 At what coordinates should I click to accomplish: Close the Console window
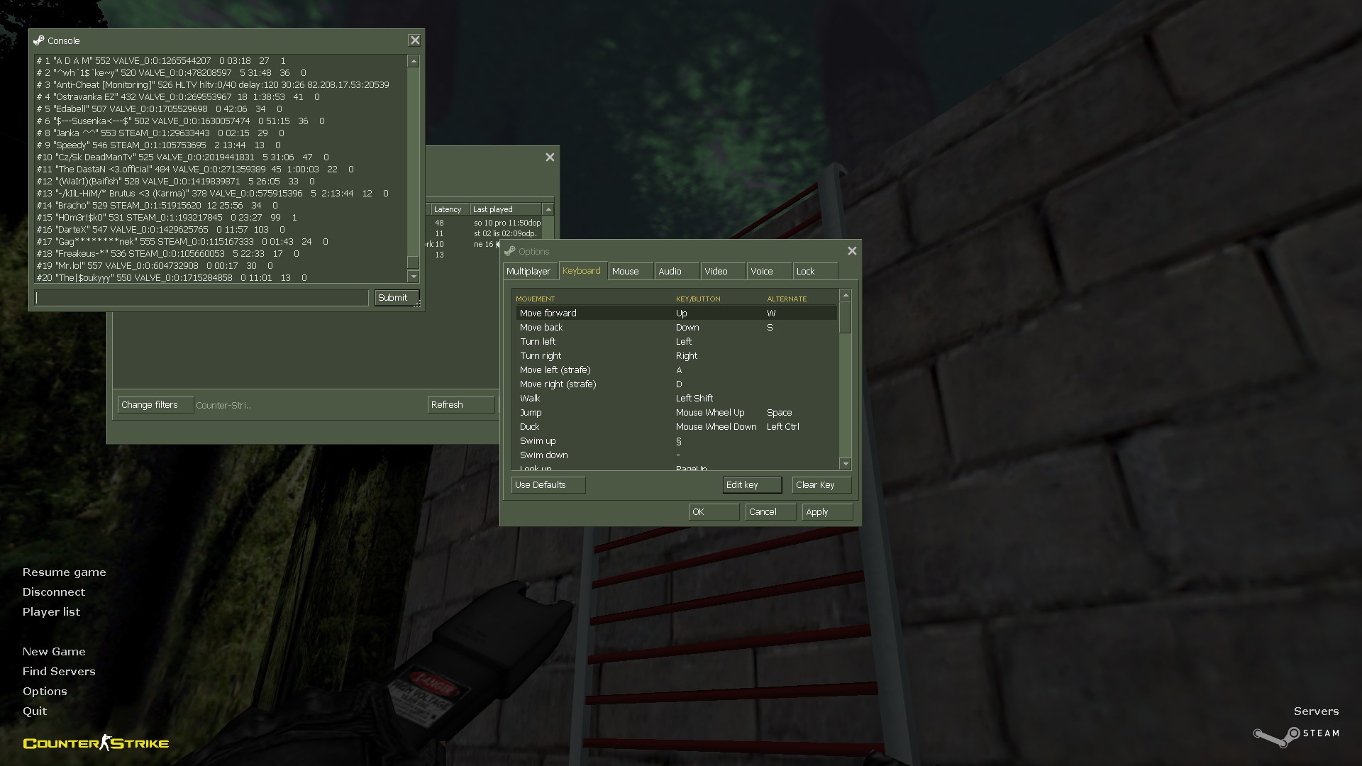(x=415, y=40)
